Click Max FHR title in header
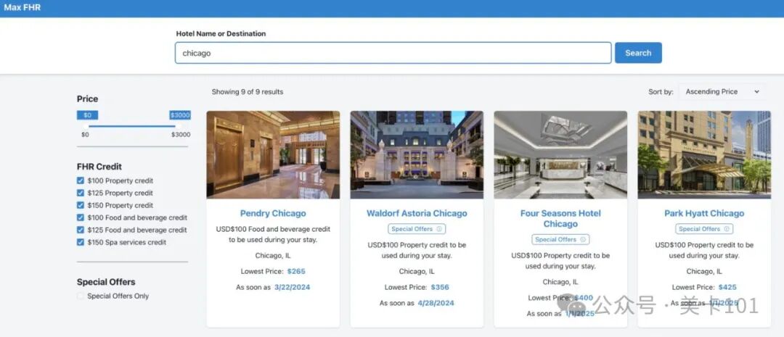784x337 pixels. point(22,7)
